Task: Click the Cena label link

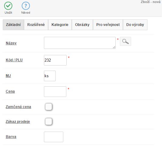Action: 10,91
